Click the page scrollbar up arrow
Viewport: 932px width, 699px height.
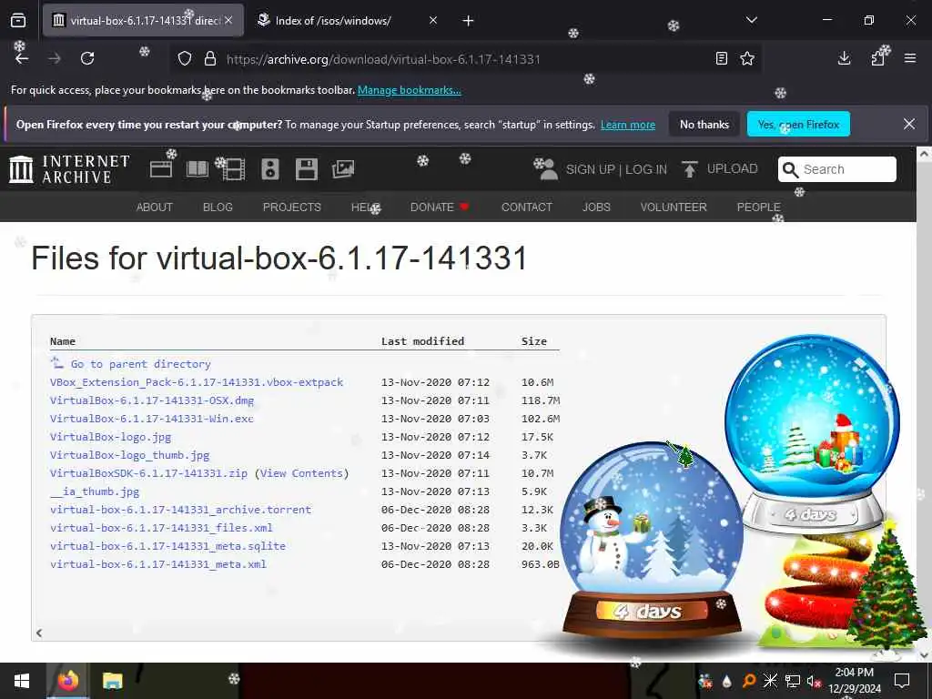(924, 153)
